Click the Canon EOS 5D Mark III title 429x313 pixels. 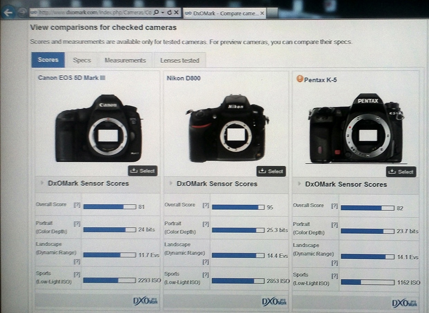click(x=72, y=78)
